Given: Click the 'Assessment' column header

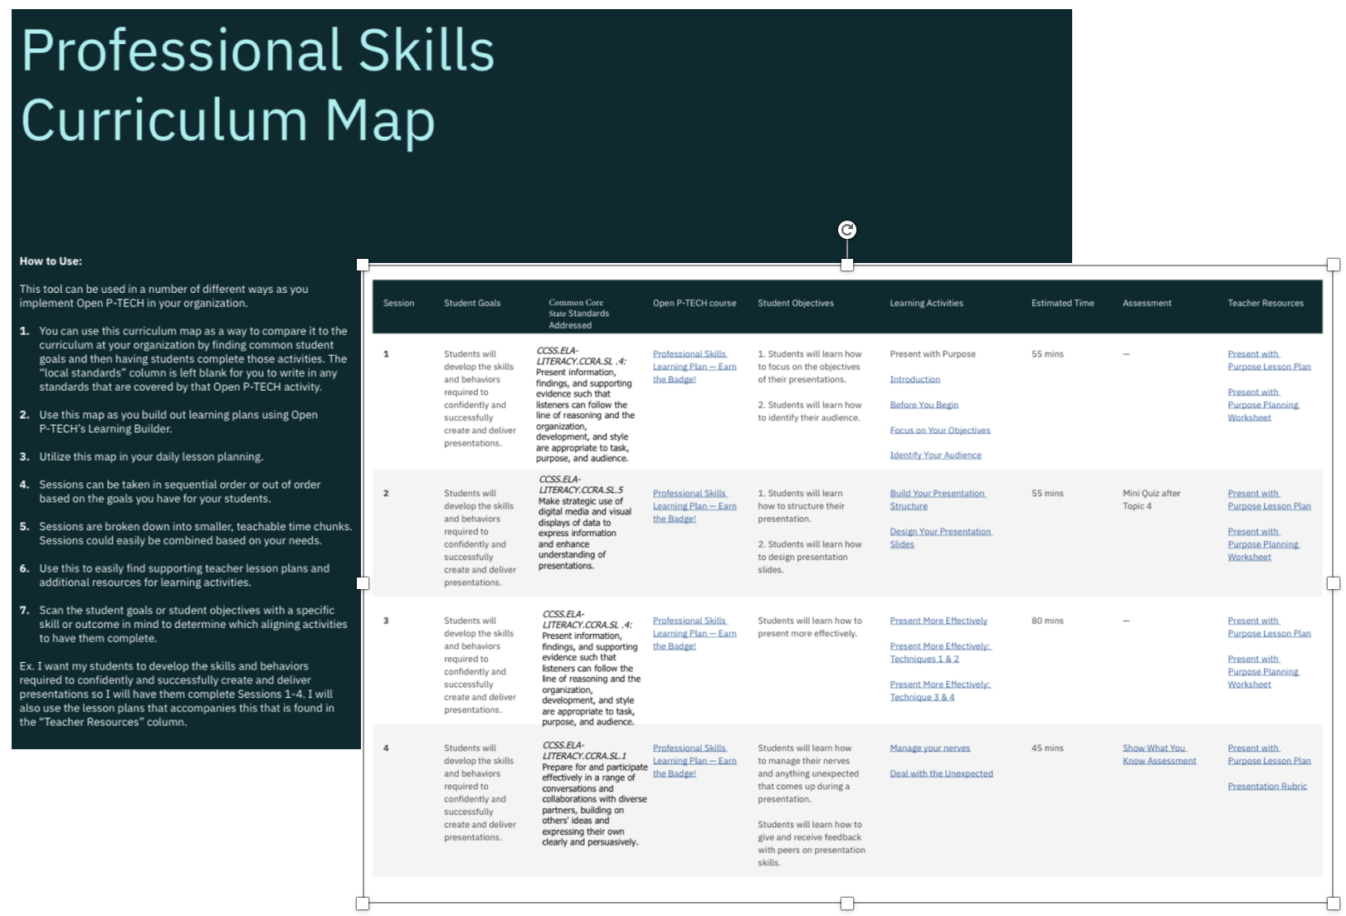Looking at the screenshot, I should click(x=1147, y=303).
